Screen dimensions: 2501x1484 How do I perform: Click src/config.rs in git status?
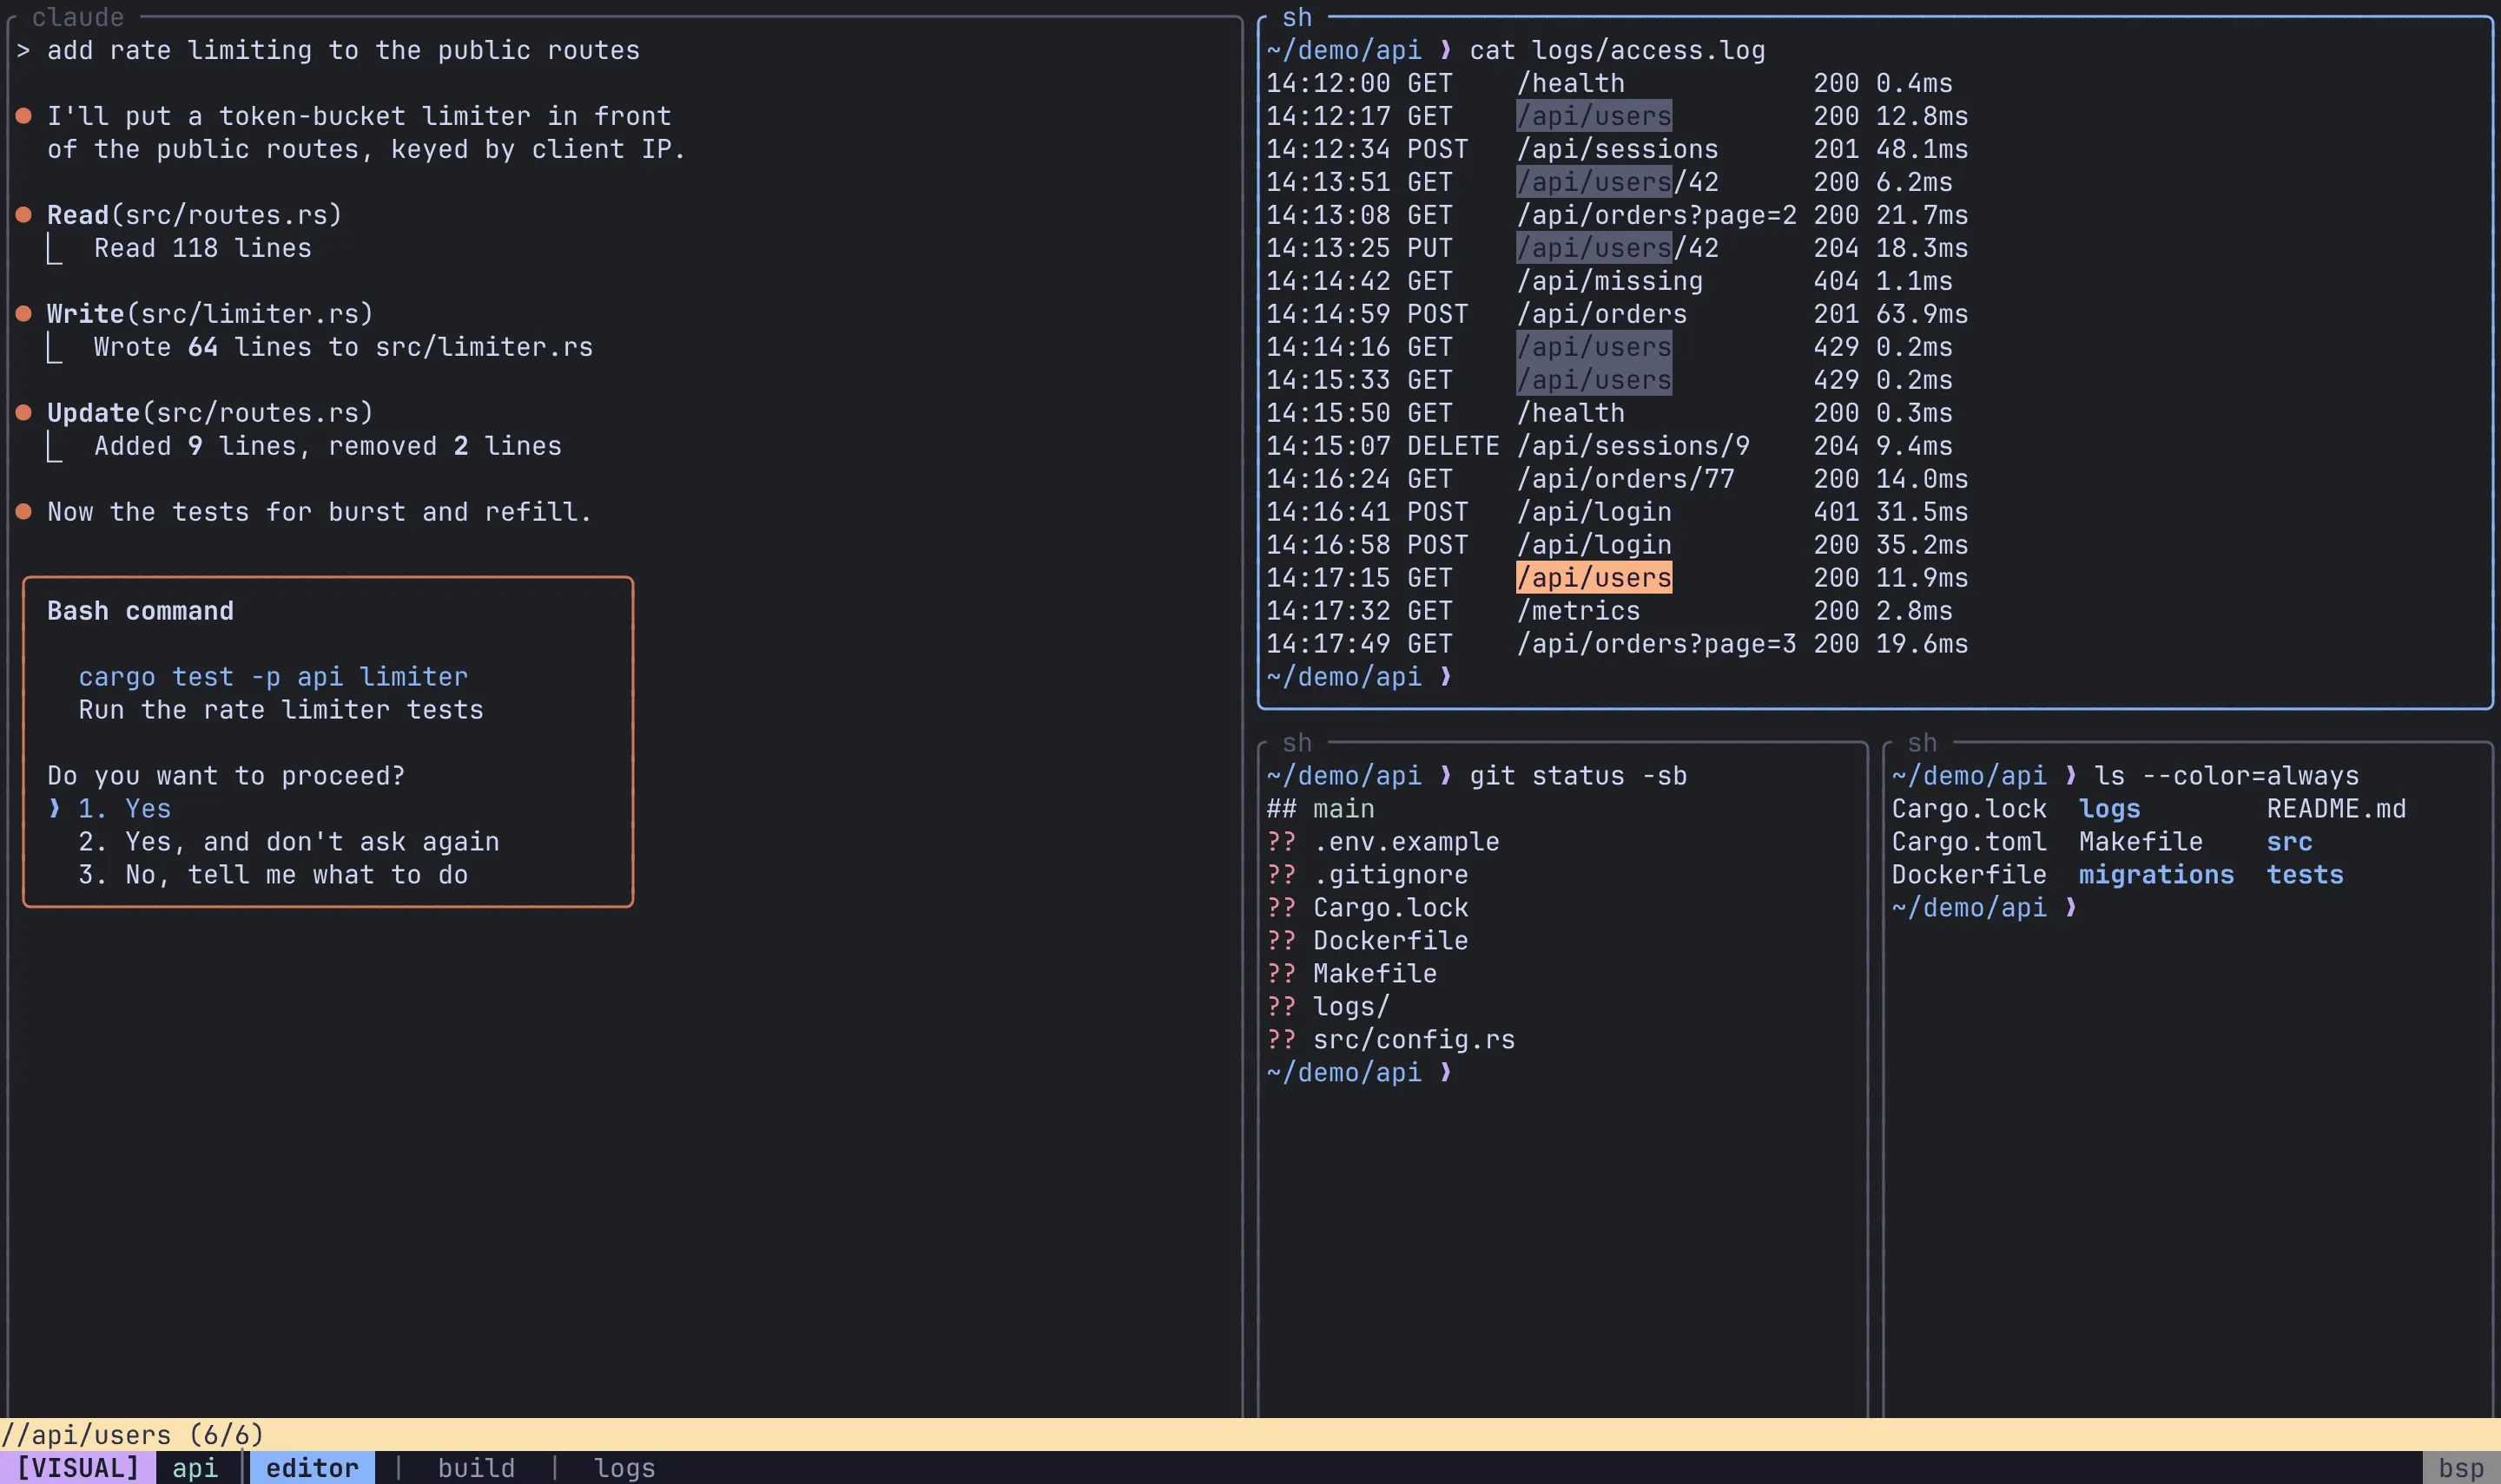pyautogui.click(x=1414, y=1040)
